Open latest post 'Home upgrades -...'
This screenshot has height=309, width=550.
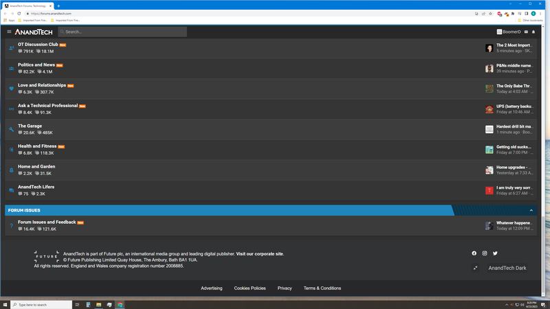[x=514, y=167]
